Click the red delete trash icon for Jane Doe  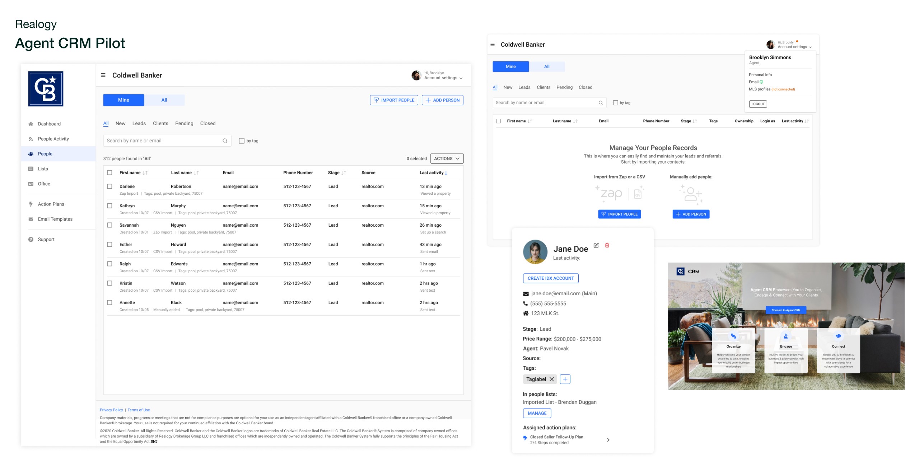click(x=607, y=245)
